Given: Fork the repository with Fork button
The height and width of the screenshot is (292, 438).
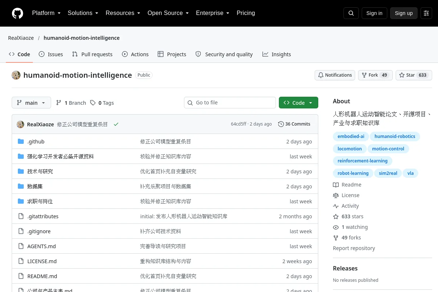Looking at the screenshot, I should (x=375, y=75).
